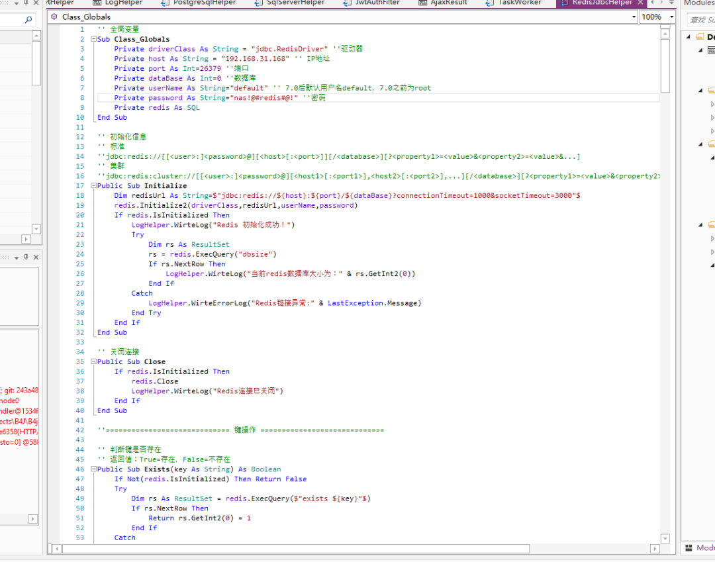
Task: Click the Modules search field
Action: pyautogui.click(x=700, y=19)
